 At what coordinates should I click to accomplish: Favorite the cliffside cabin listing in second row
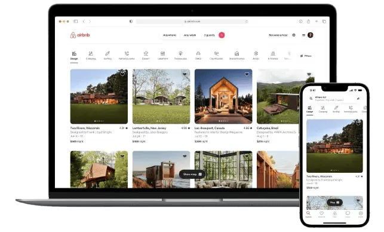185,156
